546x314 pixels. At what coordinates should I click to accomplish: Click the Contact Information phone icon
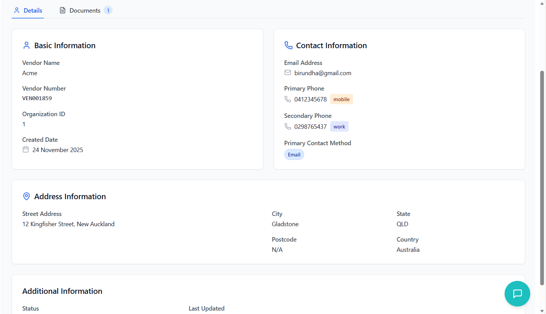(288, 45)
